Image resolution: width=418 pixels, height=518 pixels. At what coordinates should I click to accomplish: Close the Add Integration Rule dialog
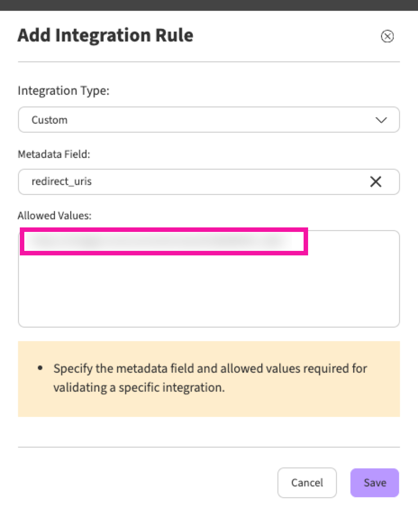point(387,36)
